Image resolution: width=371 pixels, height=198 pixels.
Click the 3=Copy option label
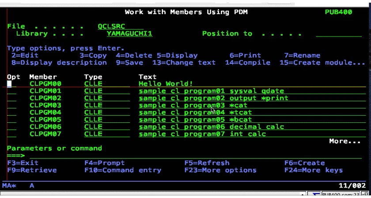click(93, 55)
